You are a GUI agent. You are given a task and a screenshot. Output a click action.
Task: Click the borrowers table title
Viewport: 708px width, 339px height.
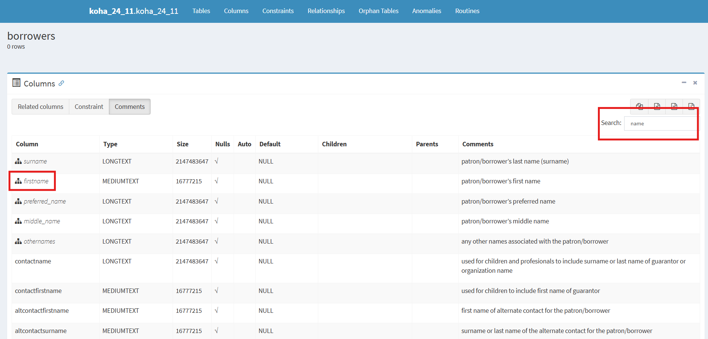31,36
